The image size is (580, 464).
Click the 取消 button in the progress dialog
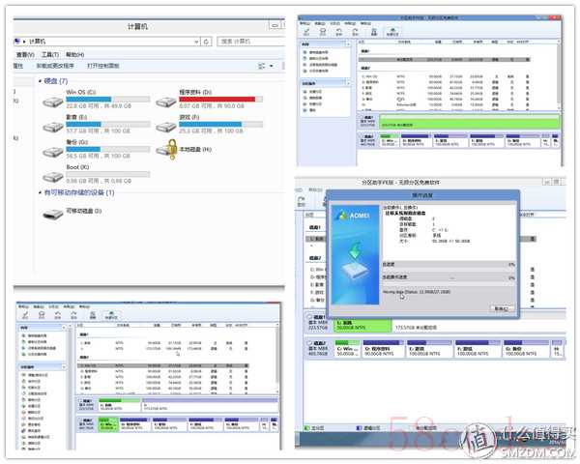pos(501,307)
